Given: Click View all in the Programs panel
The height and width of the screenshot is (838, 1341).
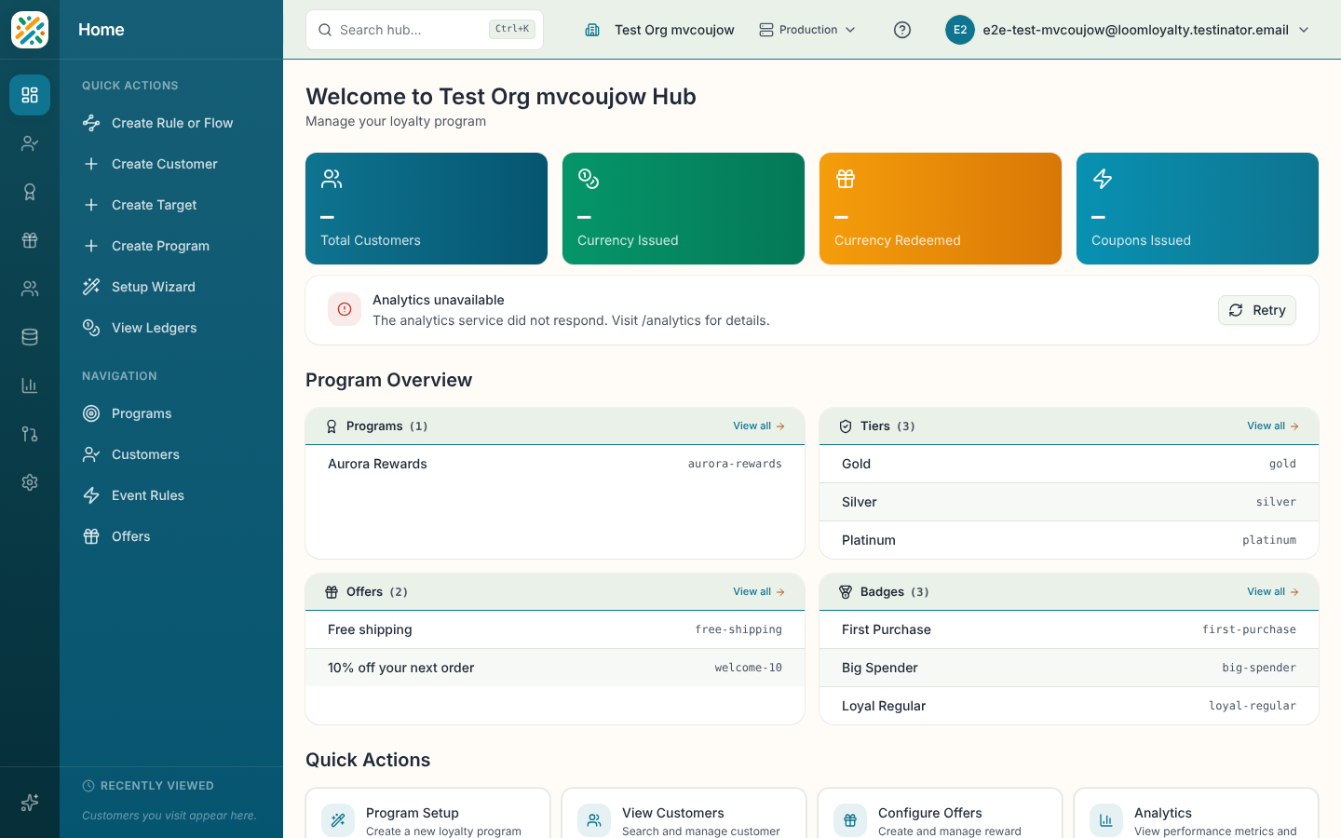Looking at the screenshot, I should 759,426.
